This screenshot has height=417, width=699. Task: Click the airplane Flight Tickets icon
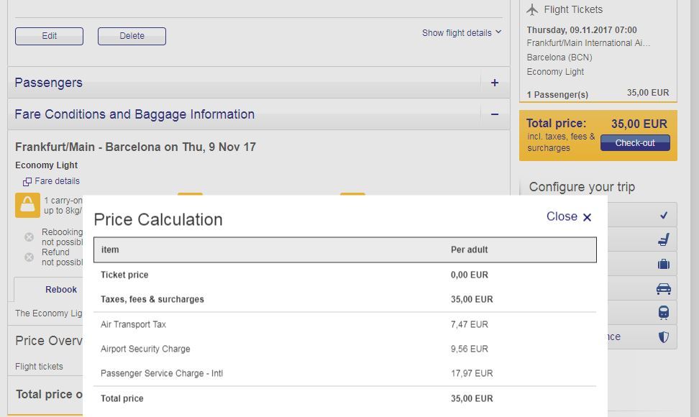click(532, 9)
